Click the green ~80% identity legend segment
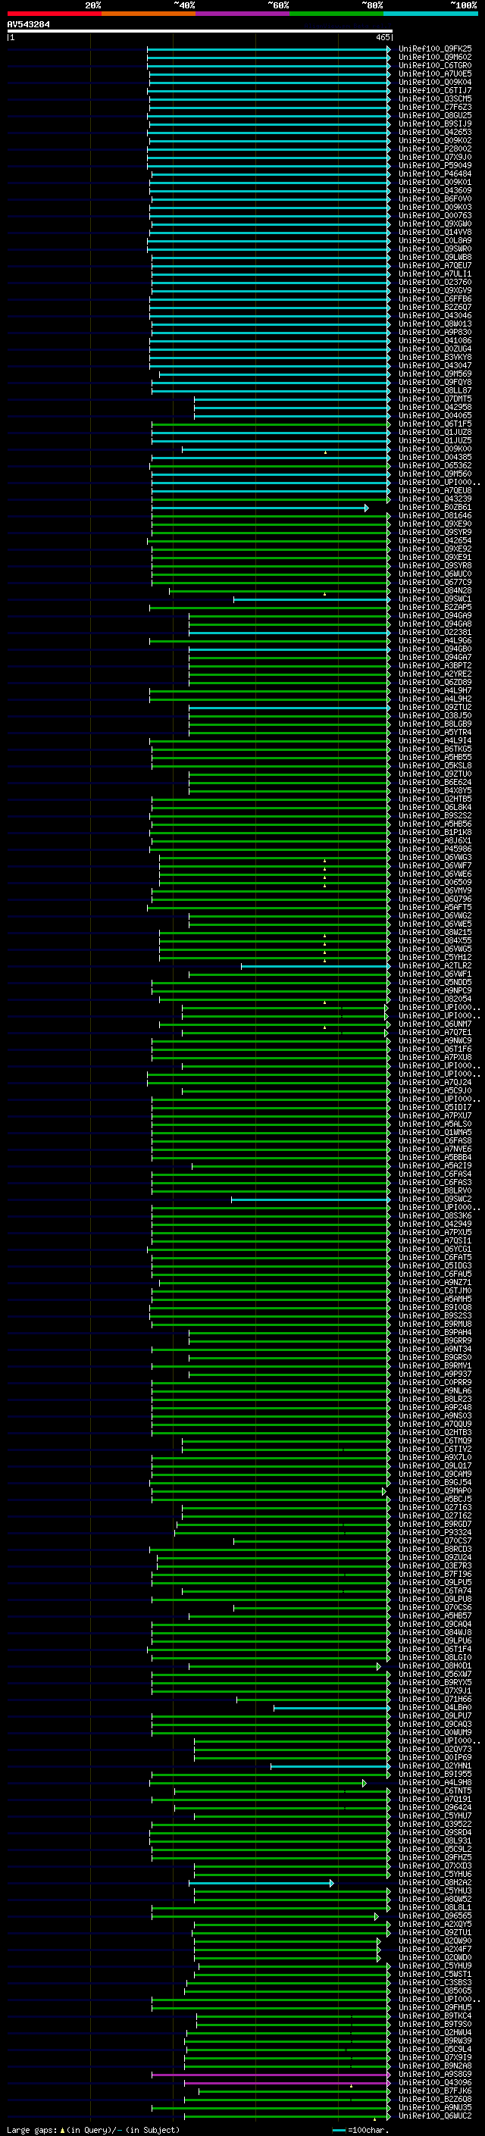Image resolution: width=485 pixels, height=2136 pixels. point(336,14)
